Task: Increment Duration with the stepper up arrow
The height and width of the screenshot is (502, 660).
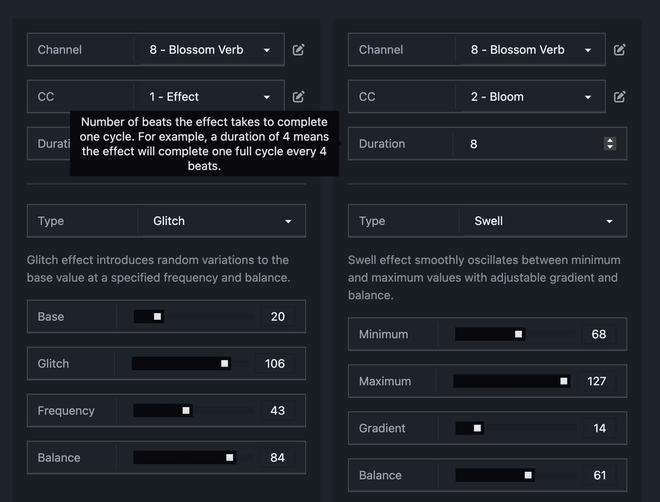Action: [610, 140]
